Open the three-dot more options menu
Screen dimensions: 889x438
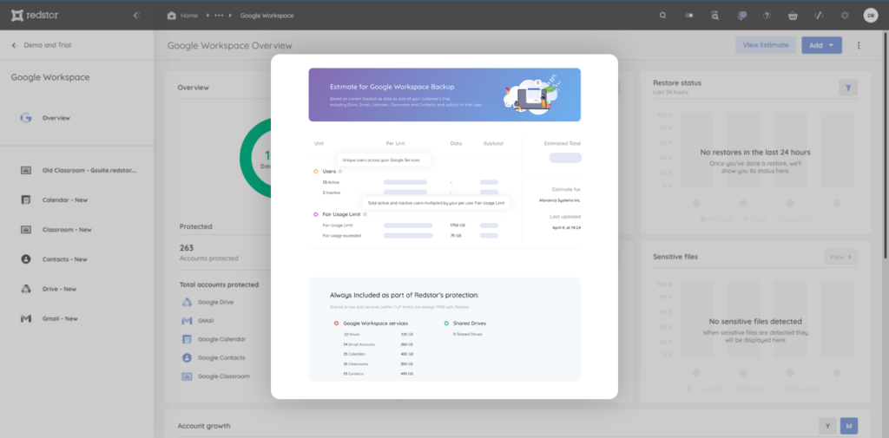click(x=859, y=45)
